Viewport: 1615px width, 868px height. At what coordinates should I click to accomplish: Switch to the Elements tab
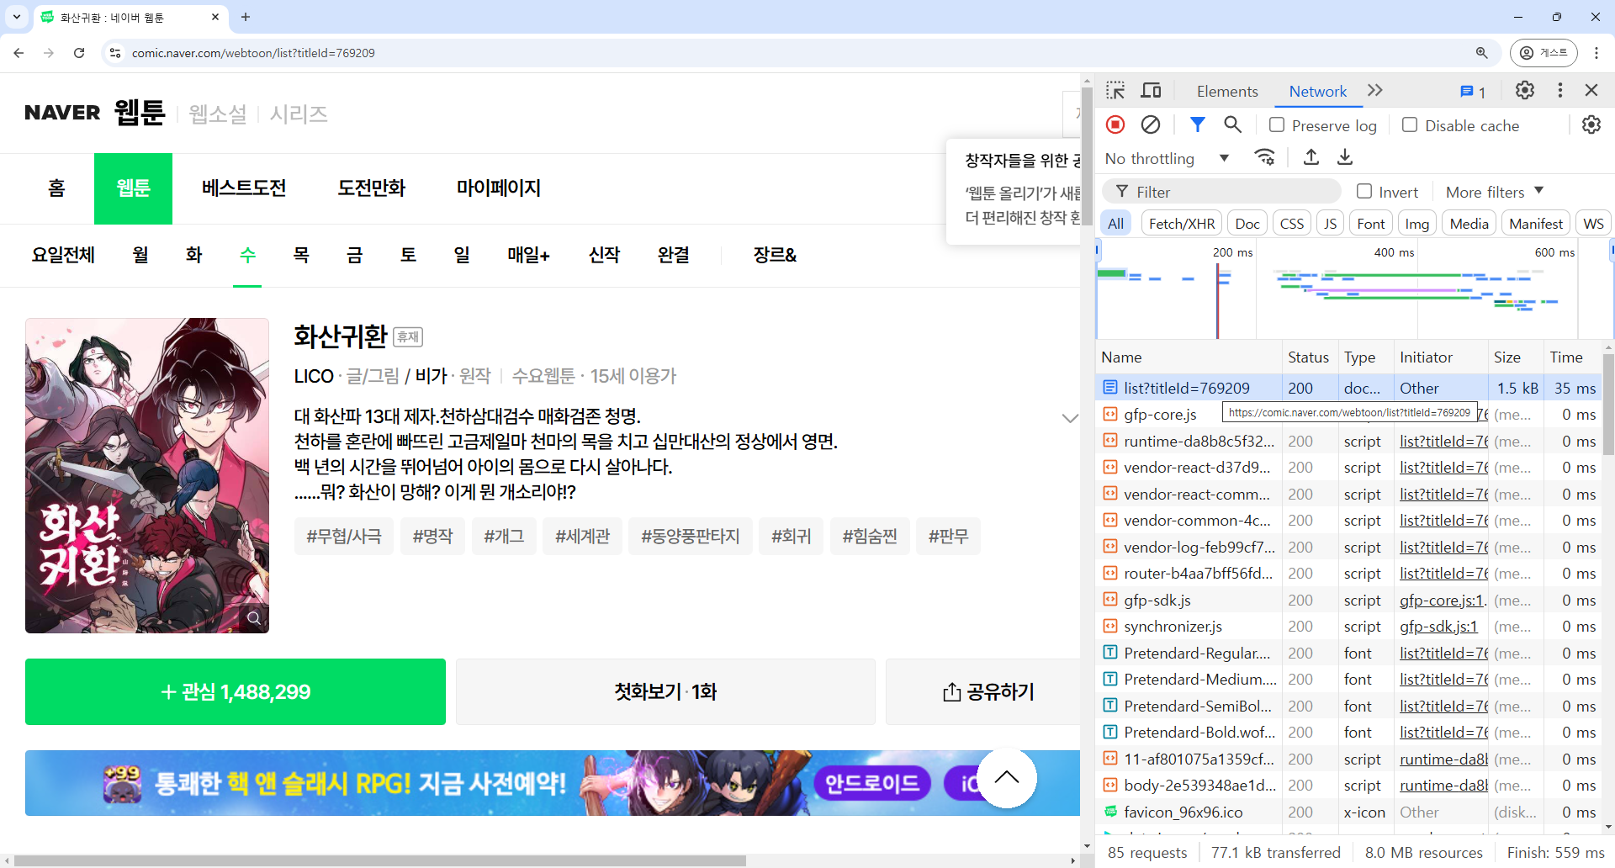[1227, 91]
